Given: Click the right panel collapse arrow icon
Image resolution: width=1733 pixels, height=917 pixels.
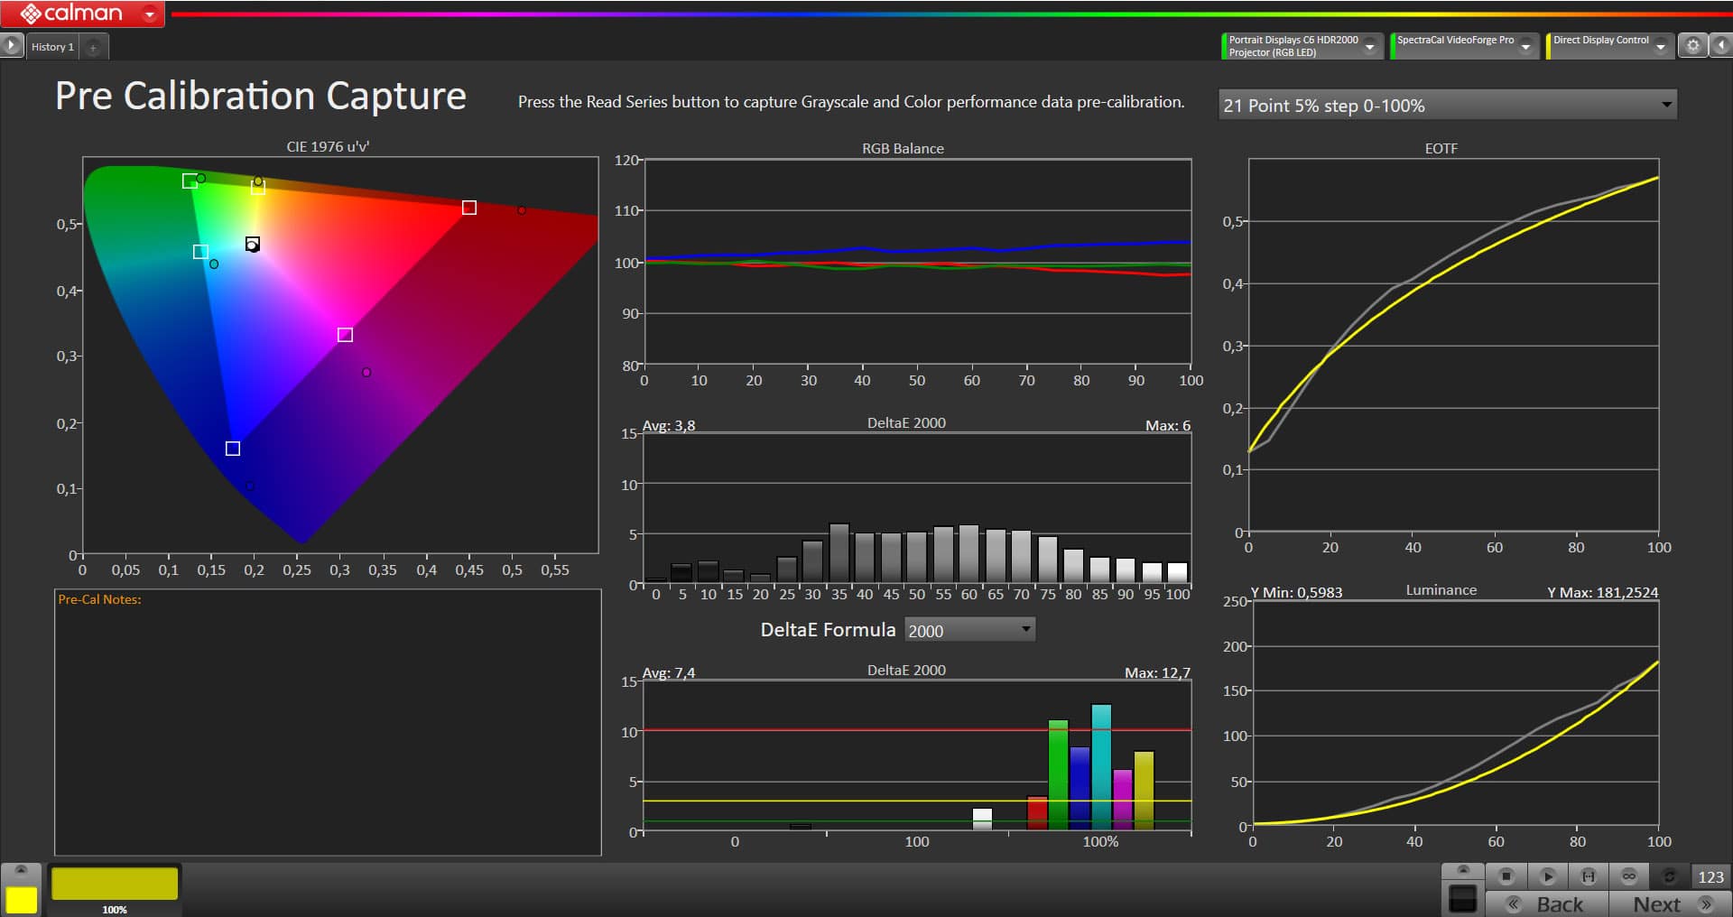Looking at the screenshot, I should [x=1721, y=46].
